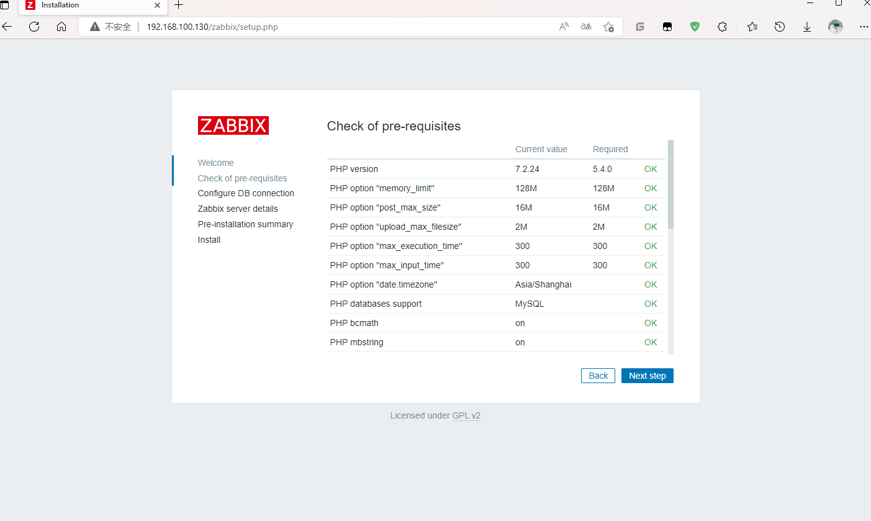Open the read aloud icon
Screen dimensions: 871x521
click(x=564, y=27)
